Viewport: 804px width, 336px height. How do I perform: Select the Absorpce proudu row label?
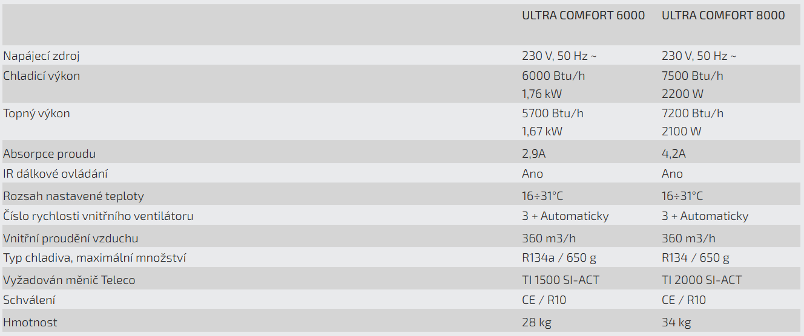pos(49,154)
